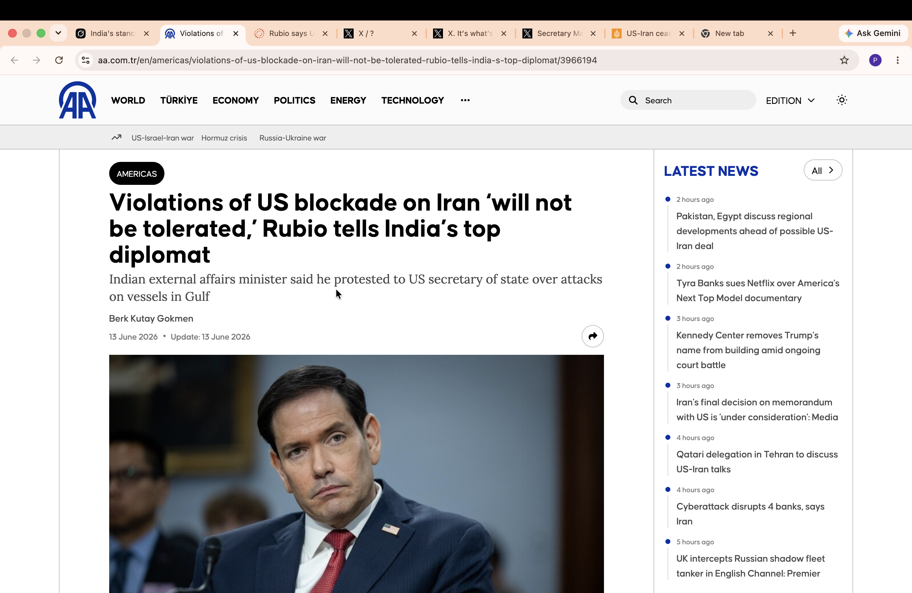The height and width of the screenshot is (593, 912).
Task: Click the All latest news button
Action: (x=823, y=171)
